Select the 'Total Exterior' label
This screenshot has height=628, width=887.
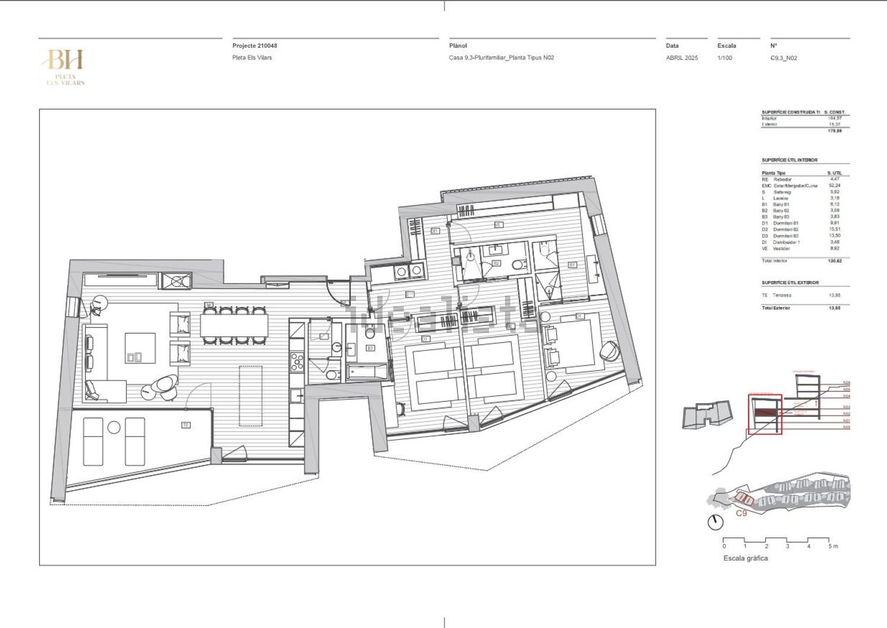(x=776, y=308)
